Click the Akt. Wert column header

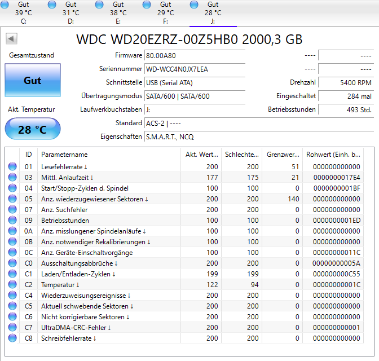(x=201, y=155)
